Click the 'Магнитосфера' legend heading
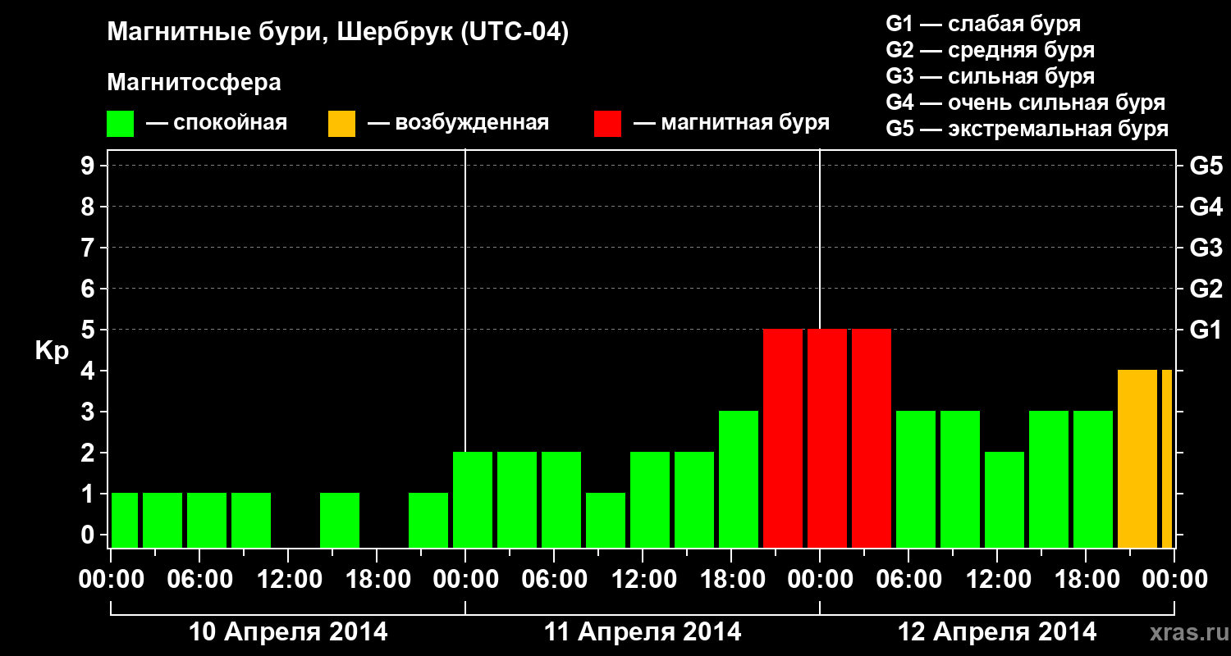Viewport: 1231px width, 656px height. point(194,83)
